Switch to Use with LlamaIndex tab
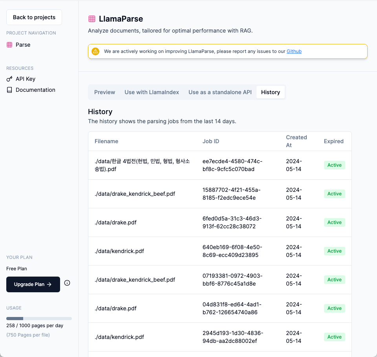The width and height of the screenshot is (377, 357). point(152,92)
